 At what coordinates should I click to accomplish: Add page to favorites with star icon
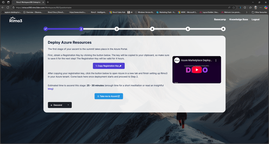(234, 7)
